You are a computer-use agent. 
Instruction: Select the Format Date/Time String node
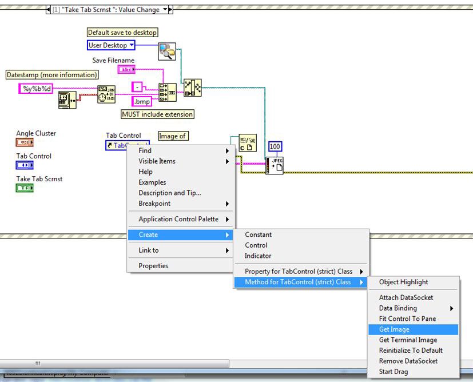tap(106, 93)
